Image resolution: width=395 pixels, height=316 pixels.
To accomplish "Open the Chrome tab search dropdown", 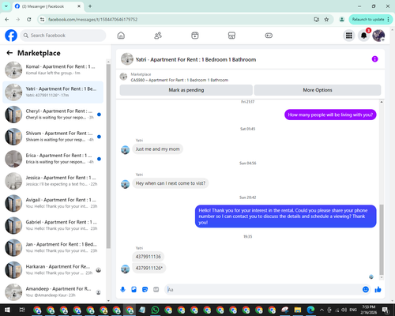I will pos(6,6).
